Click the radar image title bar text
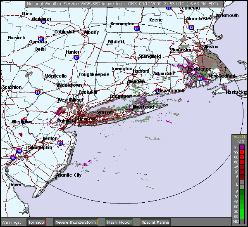The height and width of the screenshot is (227, 248). coord(123,4)
